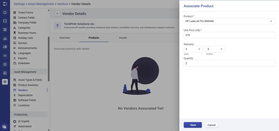Viewport: 279px width, 131px height.
Task: Click the Categories icon
Action: [x=15, y=28]
